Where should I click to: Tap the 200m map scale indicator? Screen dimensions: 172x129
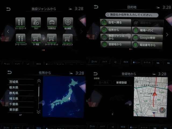click(155, 110)
